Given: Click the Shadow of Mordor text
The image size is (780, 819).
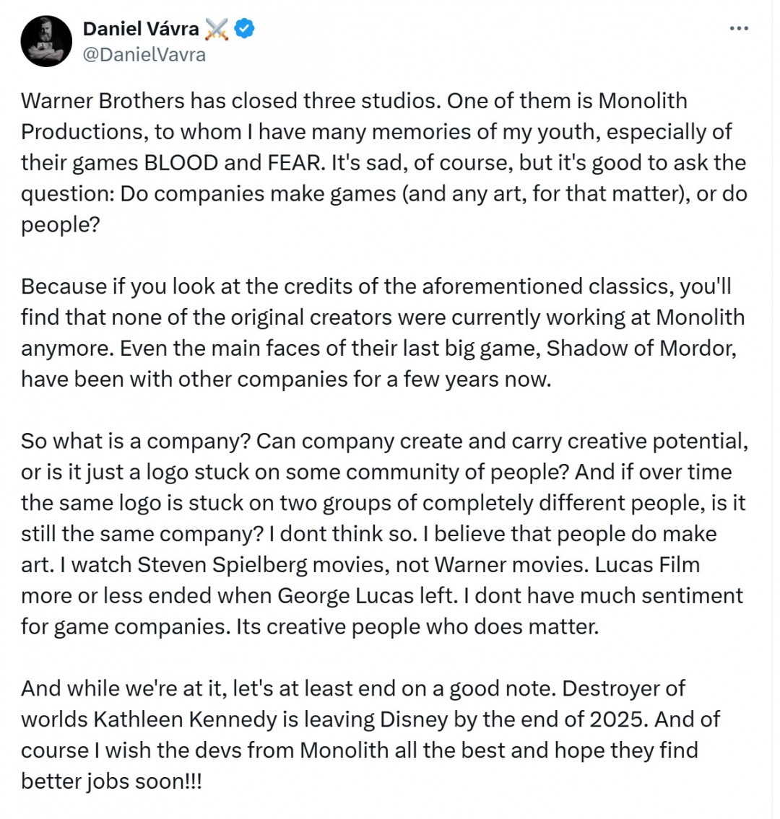Looking at the screenshot, I should pos(641,349).
